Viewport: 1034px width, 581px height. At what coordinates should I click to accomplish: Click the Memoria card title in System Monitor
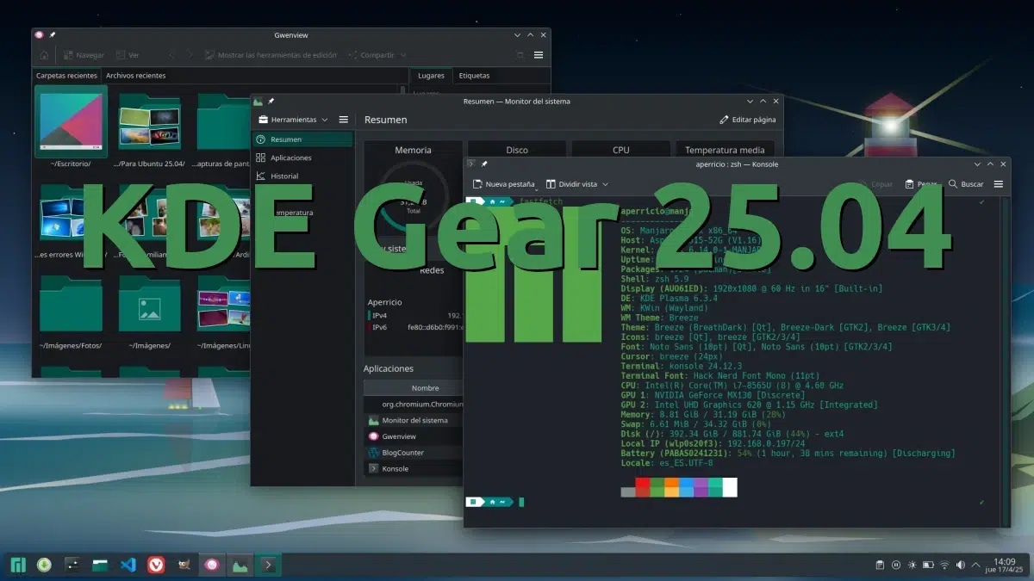[413, 150]
